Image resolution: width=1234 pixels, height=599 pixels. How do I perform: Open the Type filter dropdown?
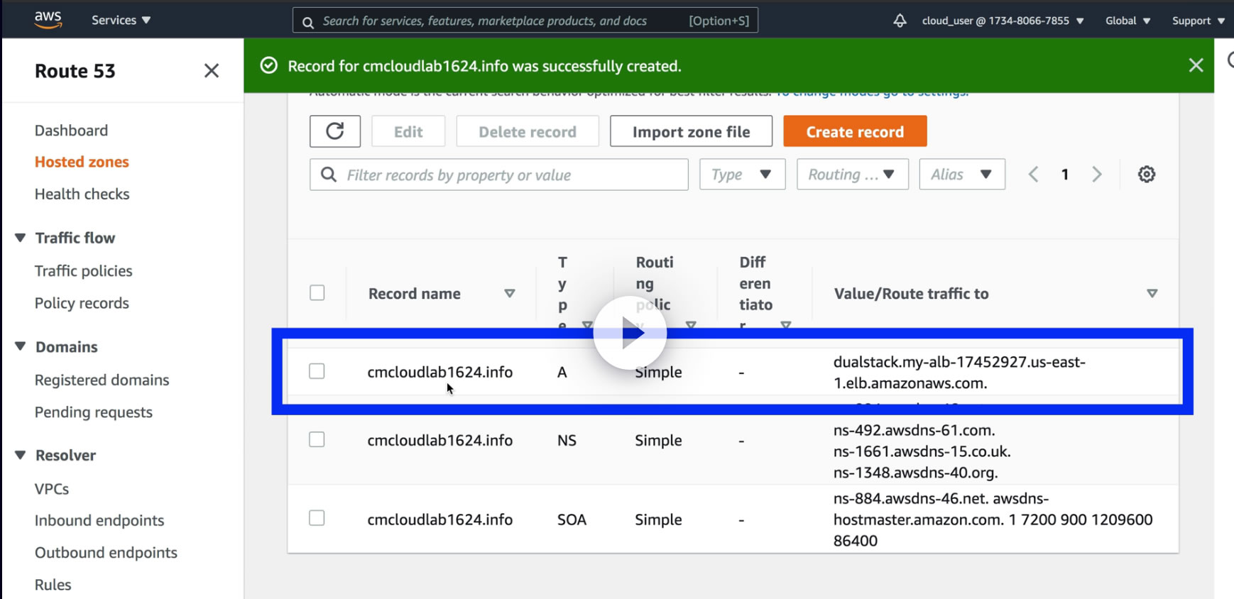(x=742, y=175)
